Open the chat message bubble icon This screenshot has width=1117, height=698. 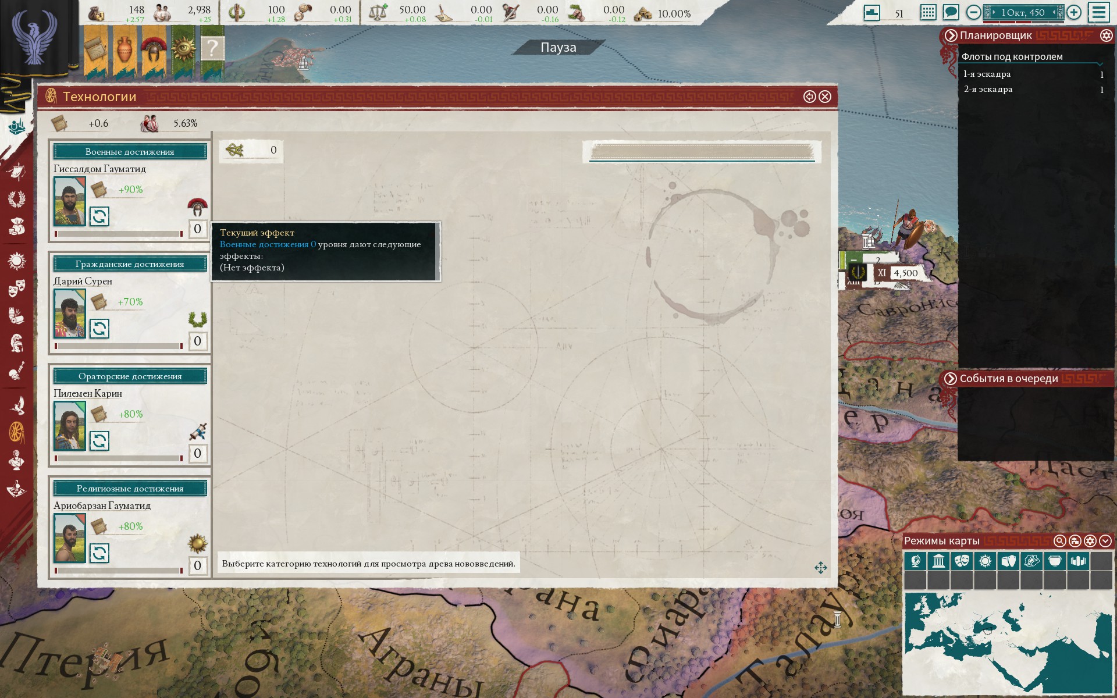(x=951, y=12)
